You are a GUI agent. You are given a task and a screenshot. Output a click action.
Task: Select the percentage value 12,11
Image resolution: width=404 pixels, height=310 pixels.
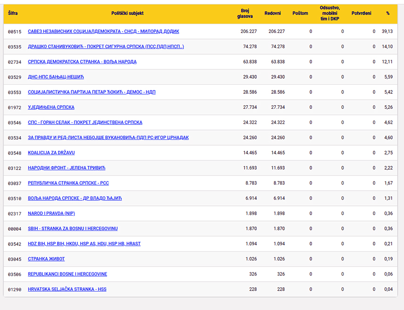click(387, 62)
